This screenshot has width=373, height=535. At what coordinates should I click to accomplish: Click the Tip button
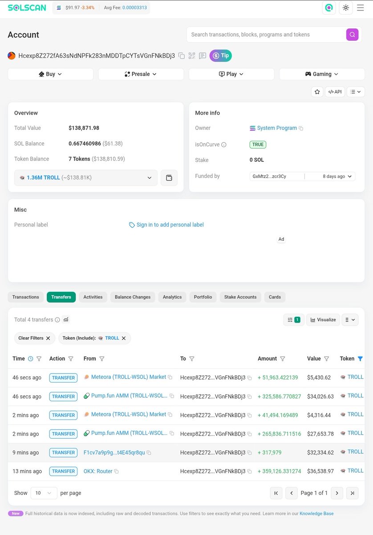(221, 56)
